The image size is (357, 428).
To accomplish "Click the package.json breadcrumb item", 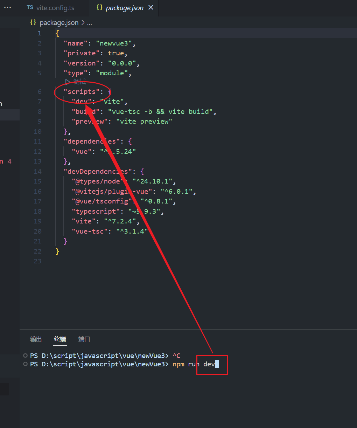I will click(59, 22).
